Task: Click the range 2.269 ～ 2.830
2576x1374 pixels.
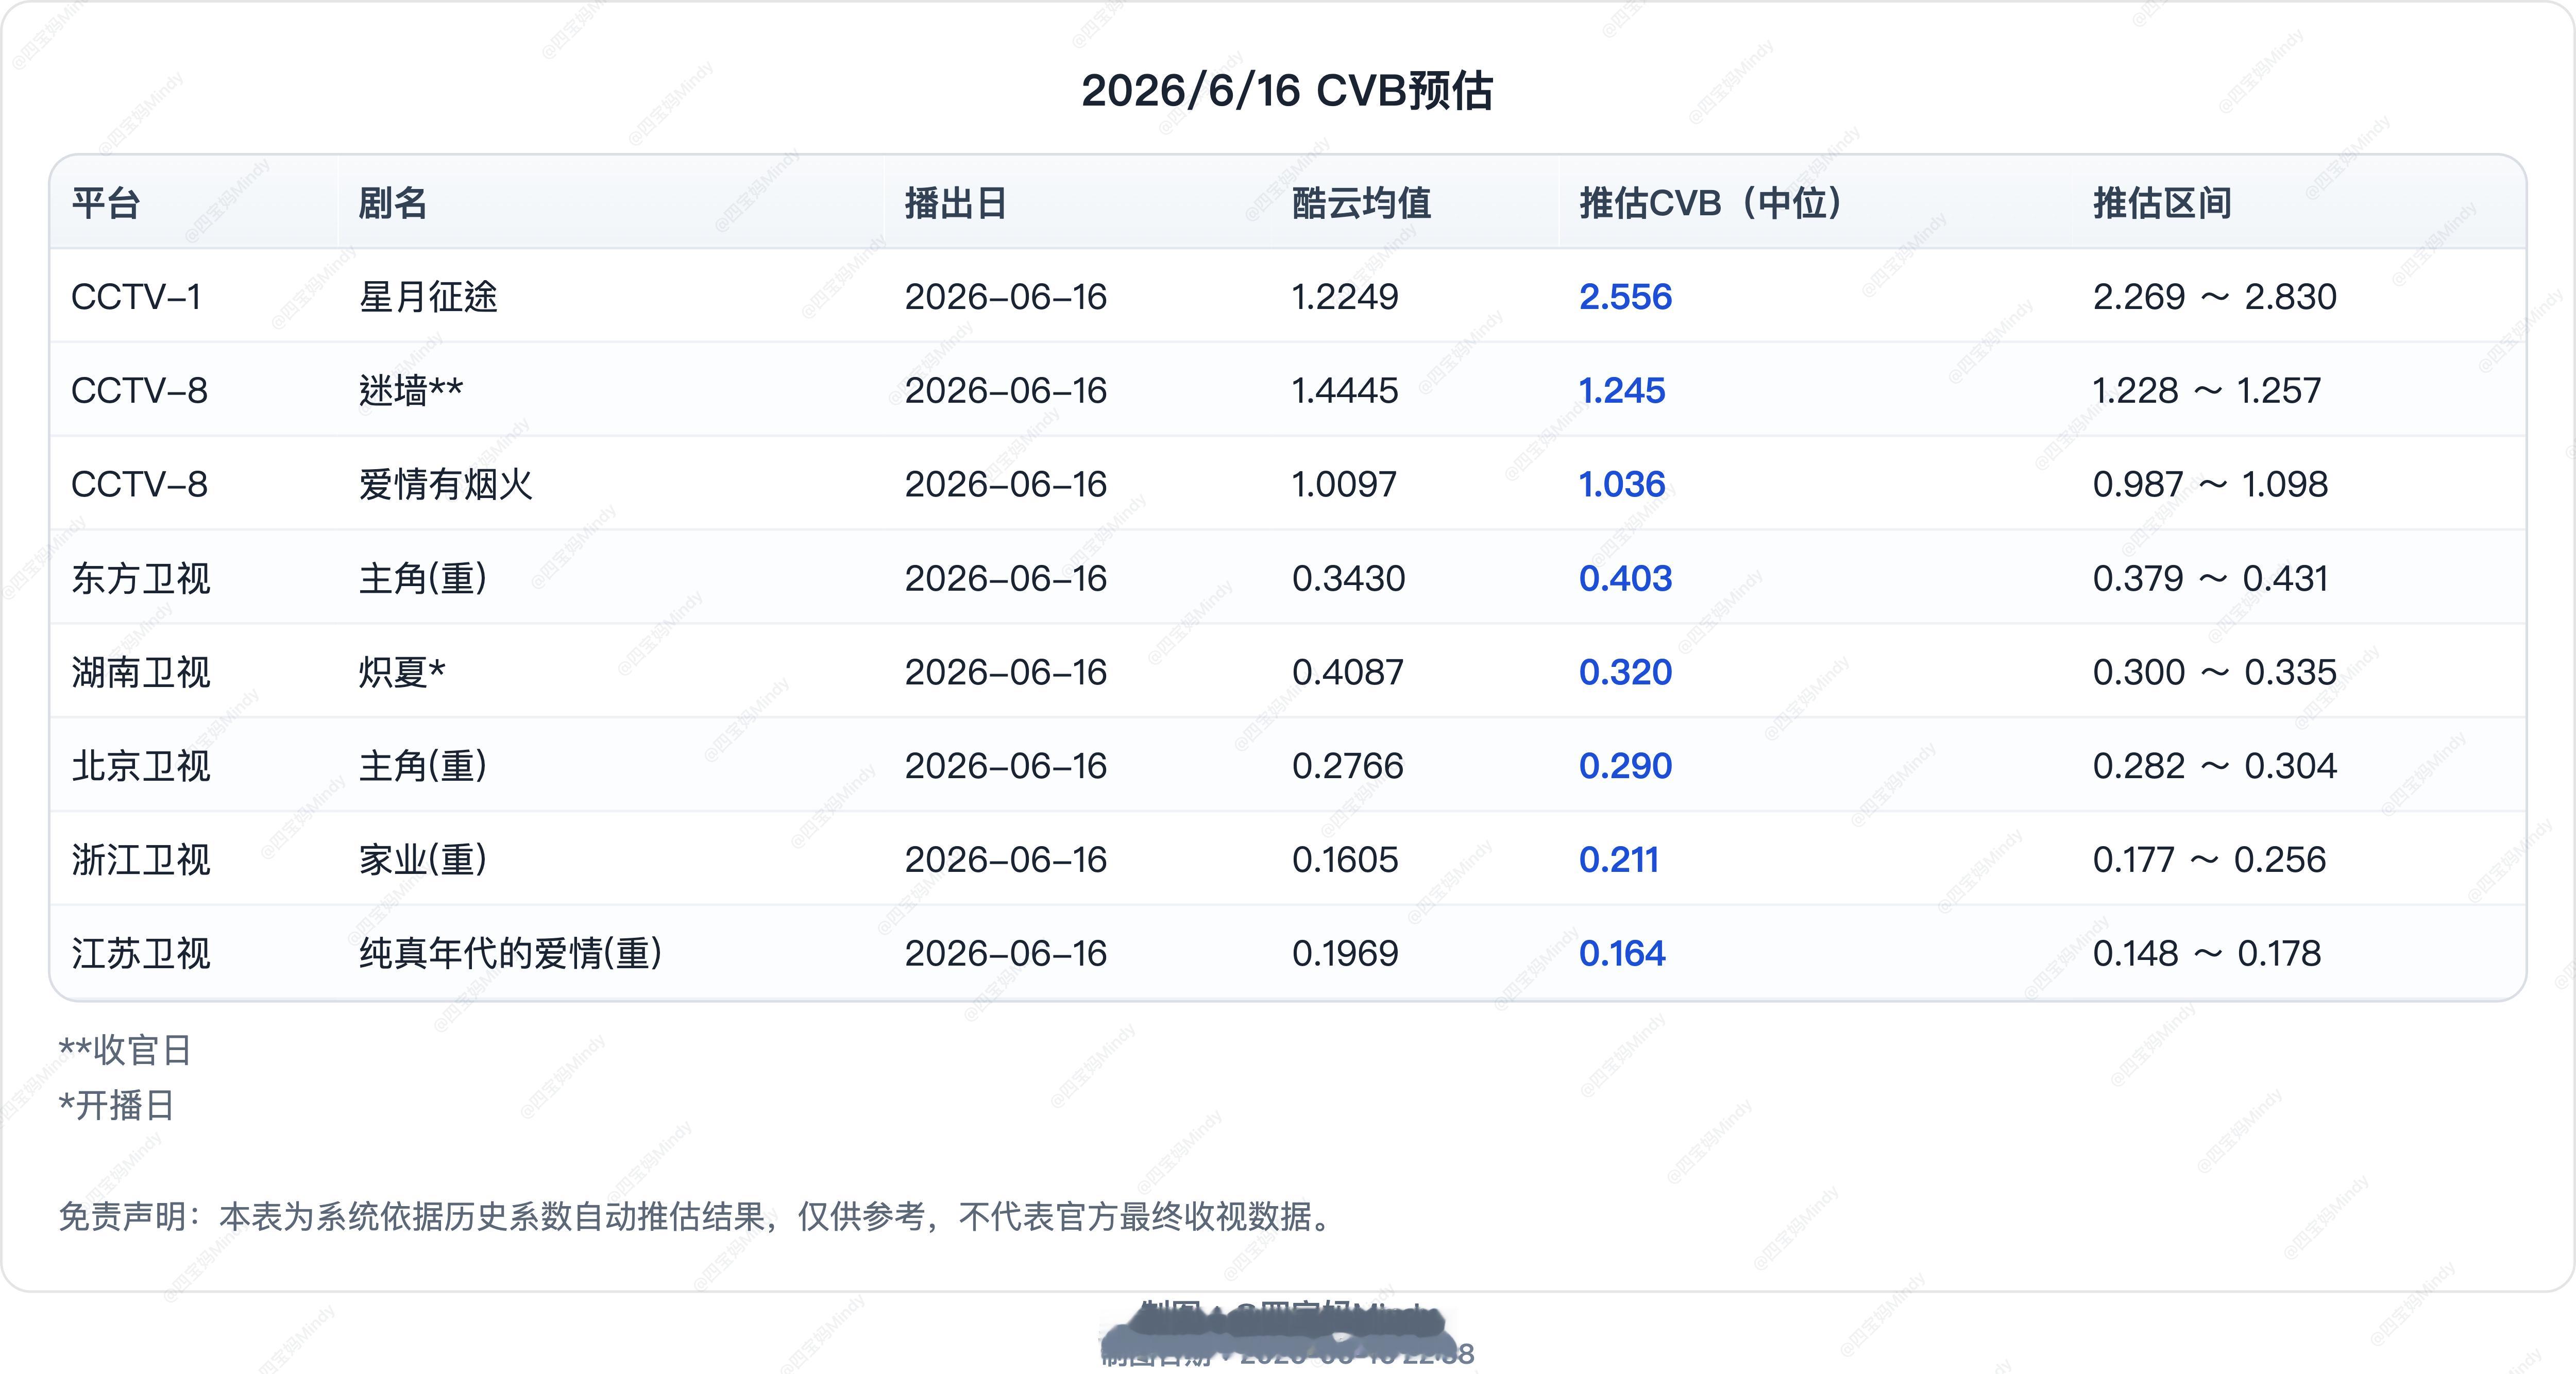Action: coord(2215,297)
